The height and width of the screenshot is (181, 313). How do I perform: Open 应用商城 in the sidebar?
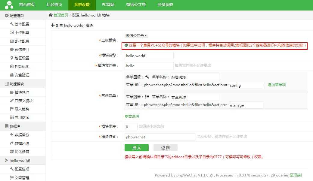[x=22, y=117]
